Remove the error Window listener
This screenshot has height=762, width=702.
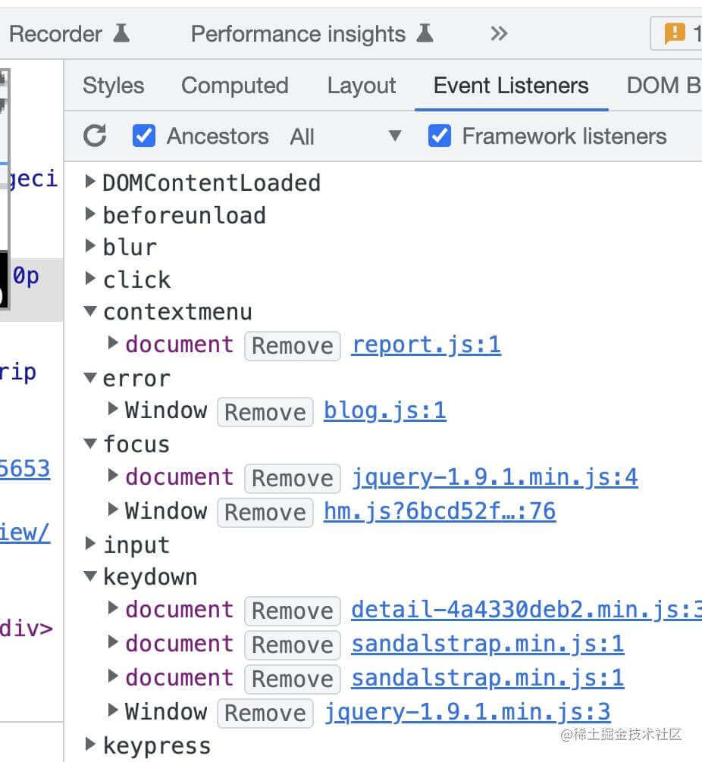click(x=265, y=412)
